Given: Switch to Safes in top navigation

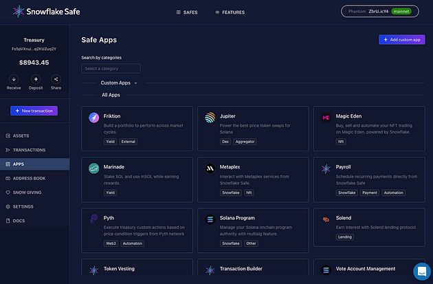Looking at the screenshot, I should [x=187, y=12].
